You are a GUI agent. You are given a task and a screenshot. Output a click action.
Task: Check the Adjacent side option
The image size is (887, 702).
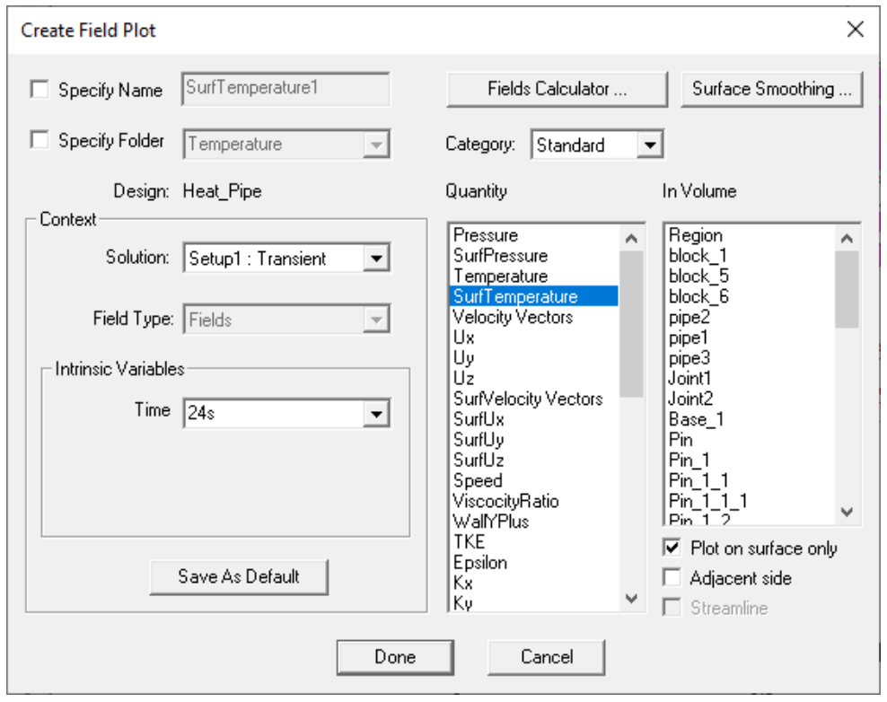(x=672, y=577)
